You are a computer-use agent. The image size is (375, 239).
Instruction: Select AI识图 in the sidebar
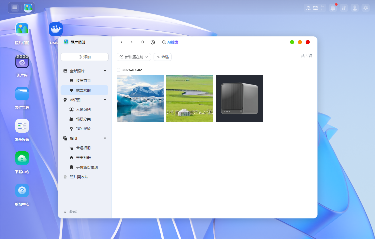pyautogui.click(x=84, y=100)
